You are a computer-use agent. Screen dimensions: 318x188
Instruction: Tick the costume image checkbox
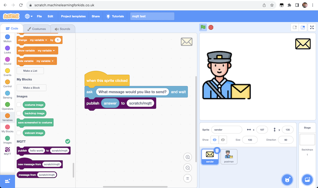pos(19,105)
